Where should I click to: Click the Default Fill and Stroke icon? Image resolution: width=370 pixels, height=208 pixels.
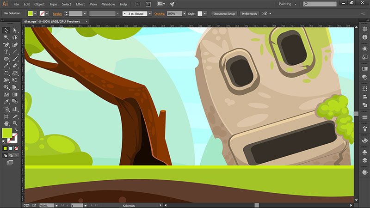(x=4, y=141)
